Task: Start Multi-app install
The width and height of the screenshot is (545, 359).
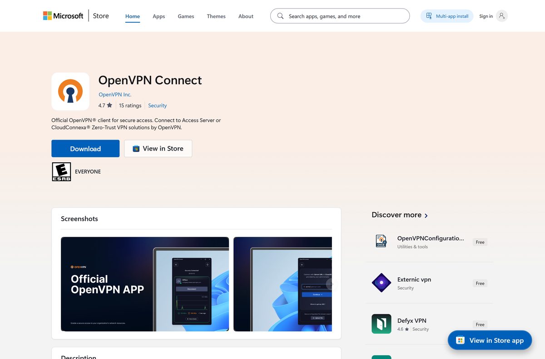Action: click(x=447, y=16)
